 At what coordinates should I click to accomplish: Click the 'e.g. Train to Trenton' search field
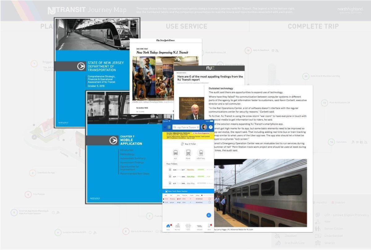[186, 127]
